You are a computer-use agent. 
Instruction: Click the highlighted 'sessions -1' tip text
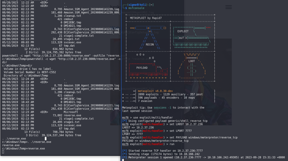tap(162, 108)
